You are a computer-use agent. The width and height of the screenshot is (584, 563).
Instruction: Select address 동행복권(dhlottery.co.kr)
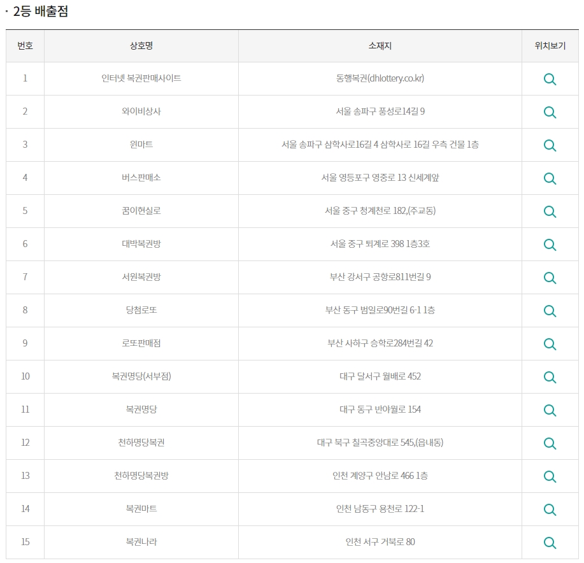(x=380, y=78)
